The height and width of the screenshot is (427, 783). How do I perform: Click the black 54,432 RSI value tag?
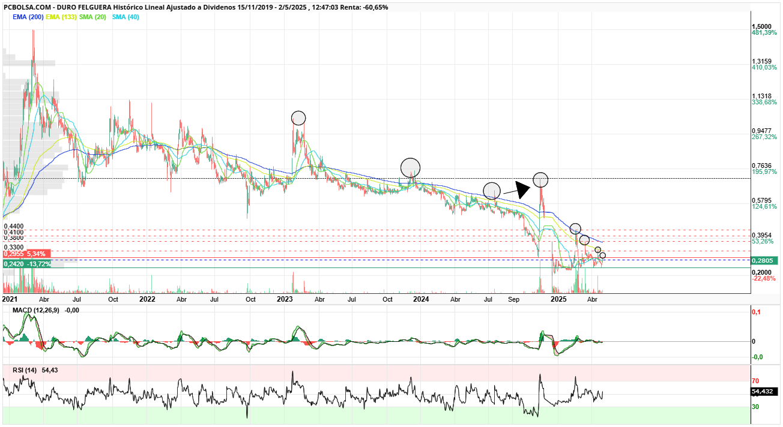[764, 392]
